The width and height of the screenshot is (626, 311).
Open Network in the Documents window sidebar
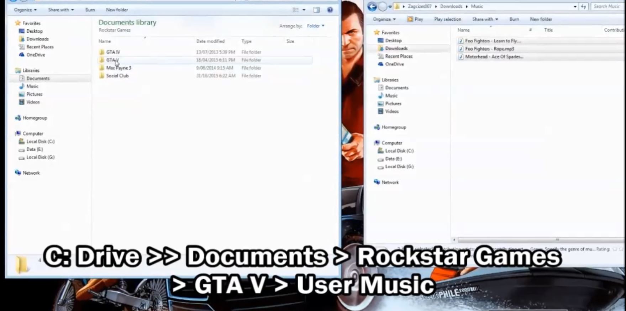(x=27, y=173)
